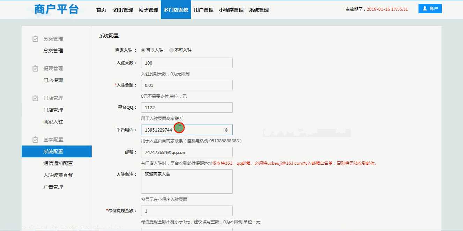
Task: Open the 多门店系统 tab
Action: (176, 10)
